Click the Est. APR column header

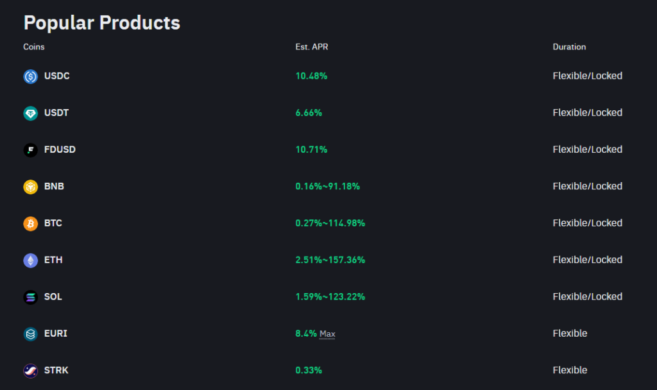[312, 47]
